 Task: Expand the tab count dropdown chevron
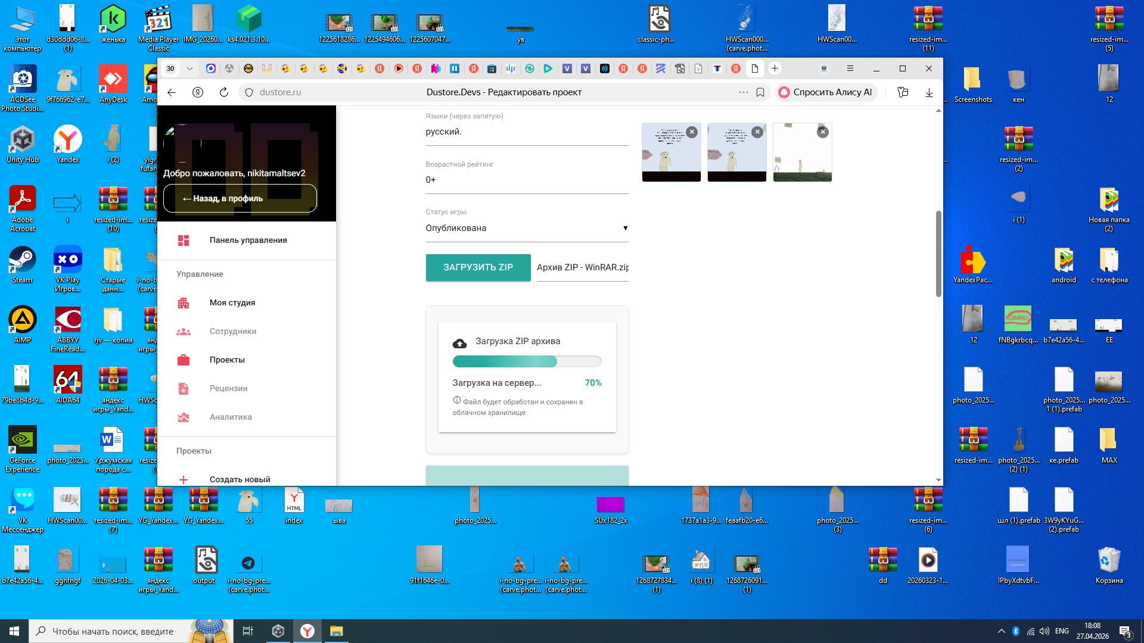coord(189,68)
